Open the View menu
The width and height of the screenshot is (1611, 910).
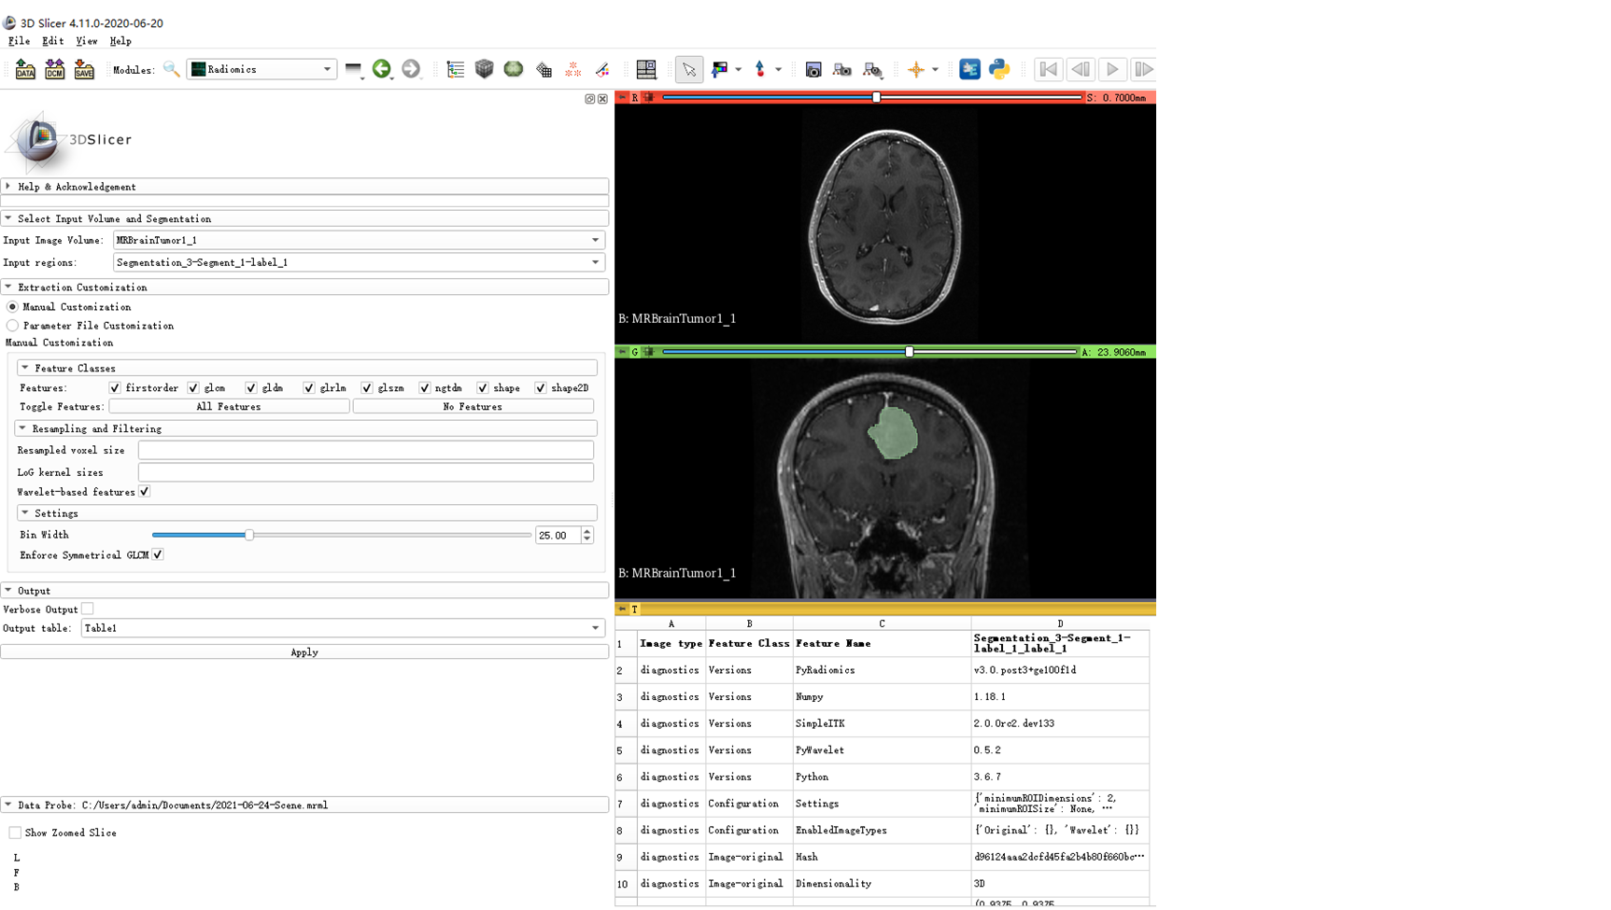point(86,41)
